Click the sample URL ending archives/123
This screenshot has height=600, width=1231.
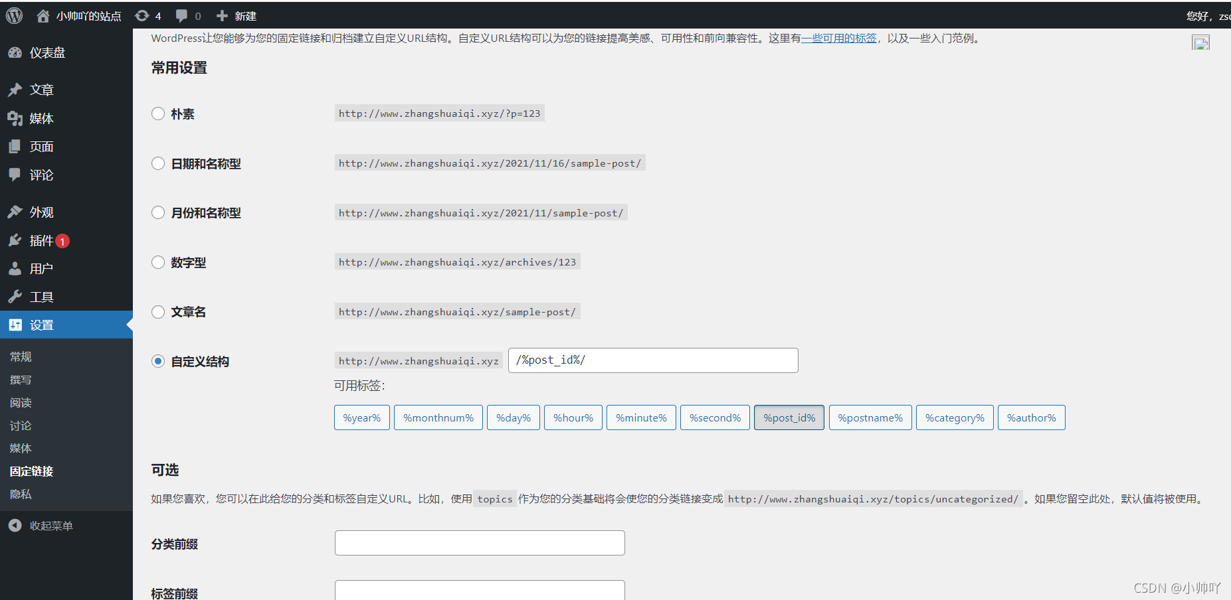(458, 262)
